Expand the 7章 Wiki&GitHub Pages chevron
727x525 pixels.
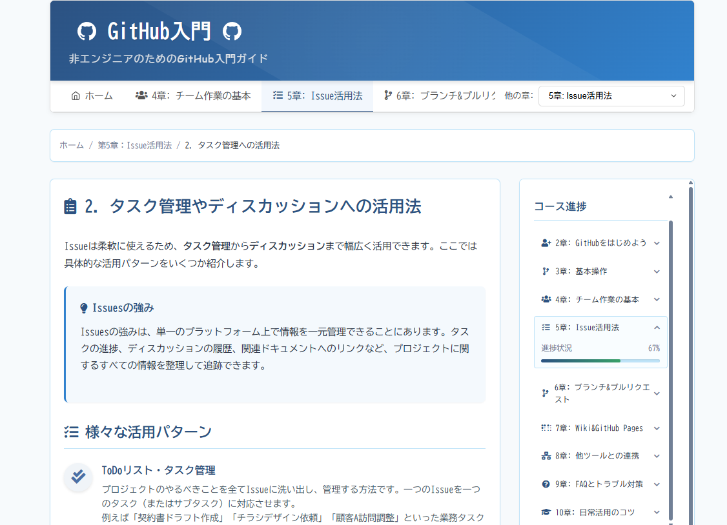(x=657, y=429)
